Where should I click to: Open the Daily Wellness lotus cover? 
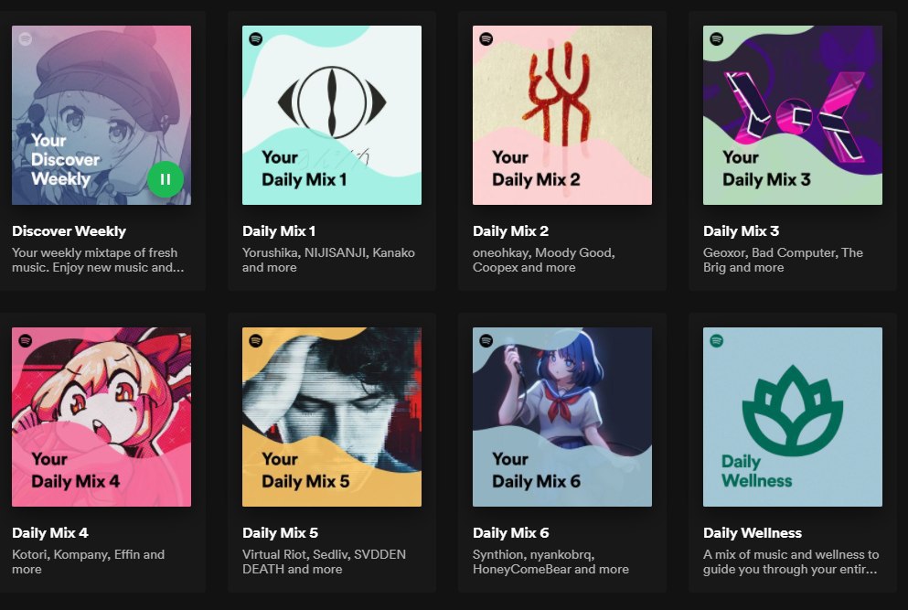tap(793, 417)
